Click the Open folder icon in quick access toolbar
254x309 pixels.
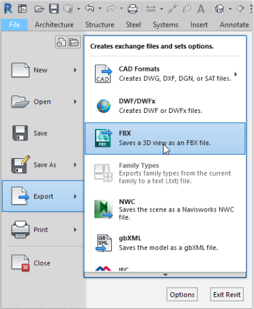click(x=39, y=9)
